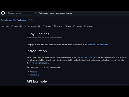Image resolution: width=129 pixels, height=97 pixels.
Task: Open the SeleniumHQ organization link
Action: pos(10,20)
